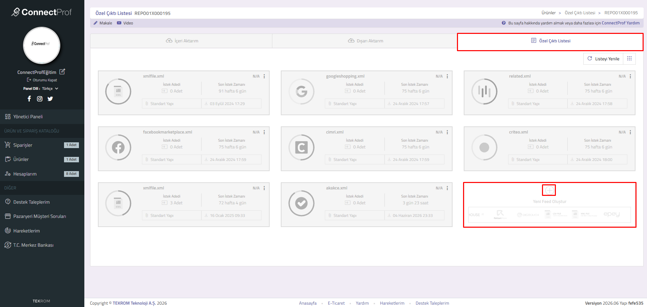Open Ürünler menu item in sidebar

[42, 159]
